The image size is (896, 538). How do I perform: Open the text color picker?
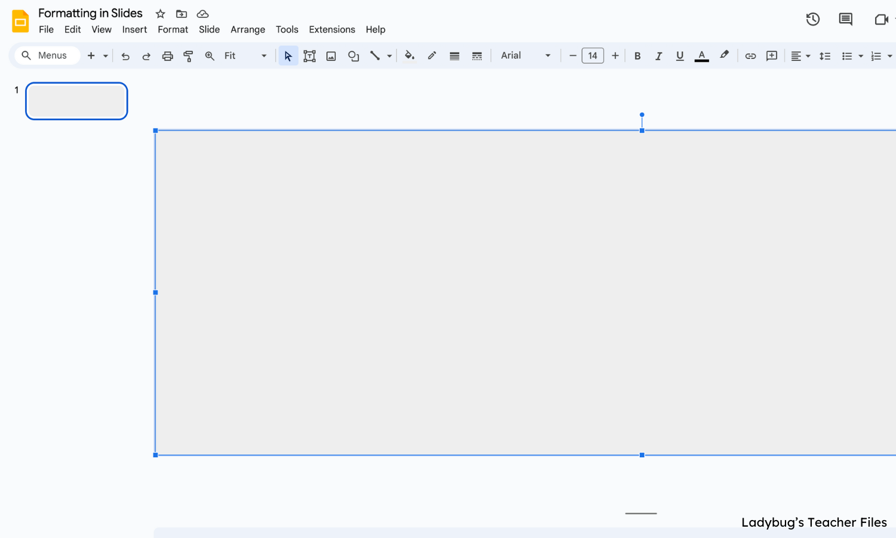tap(701, 55)
